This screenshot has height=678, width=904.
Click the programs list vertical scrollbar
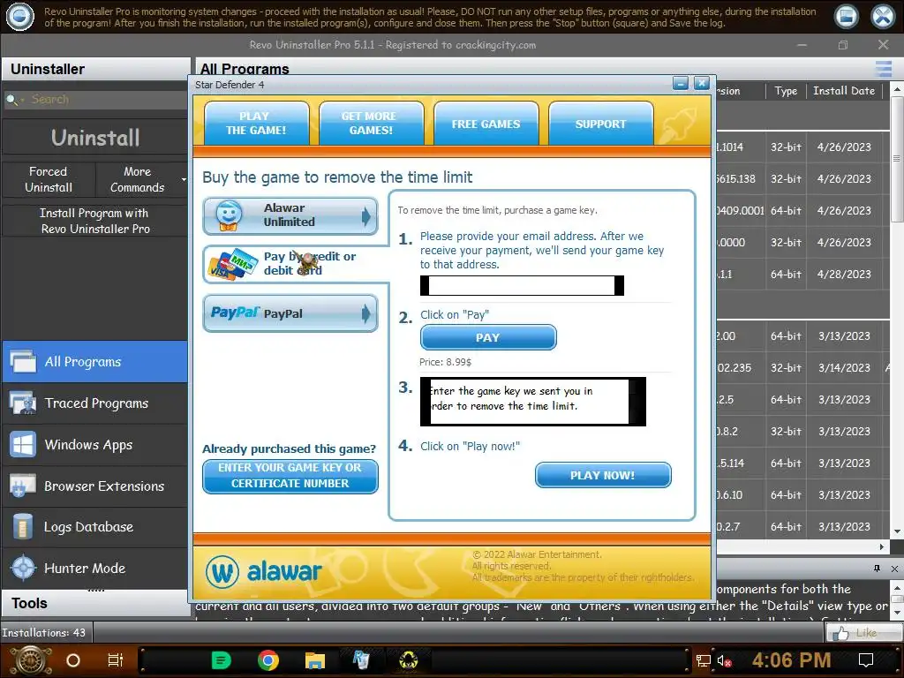click(897, 160)
